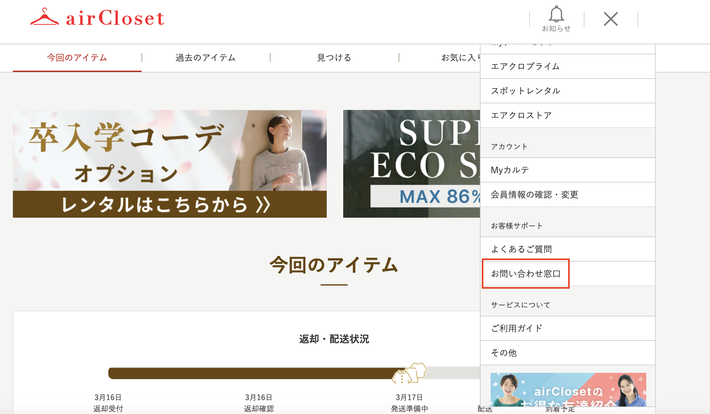This screenshot has height=414, width=710.
Task: Switch to 今回のアイテム tab
Action: 77,58
